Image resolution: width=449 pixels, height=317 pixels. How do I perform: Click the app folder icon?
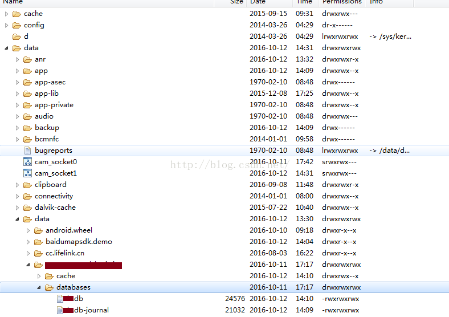(27, 71)
